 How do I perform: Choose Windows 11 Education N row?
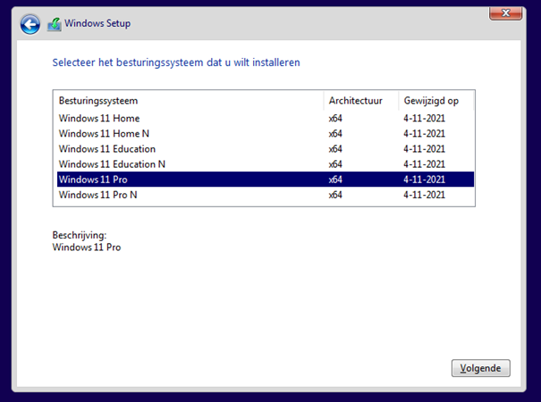point(266,164)
